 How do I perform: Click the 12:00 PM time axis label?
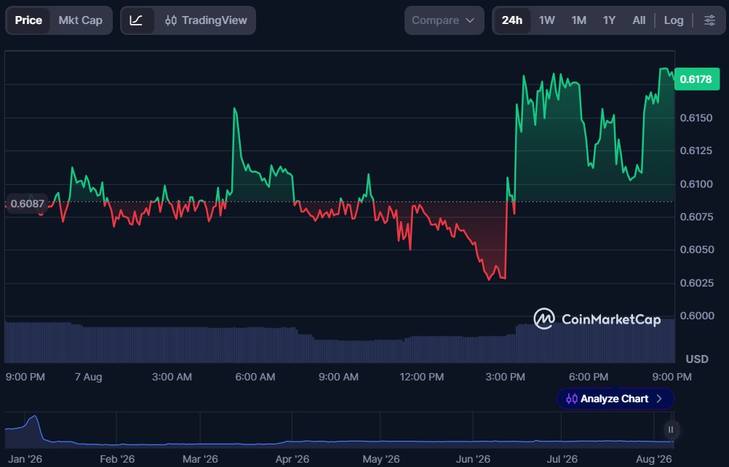click(422, 377)
